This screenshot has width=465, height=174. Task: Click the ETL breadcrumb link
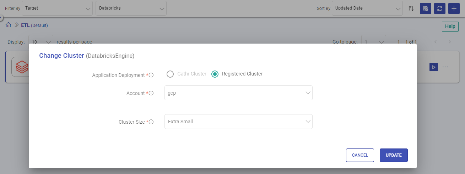click(25, 25)
